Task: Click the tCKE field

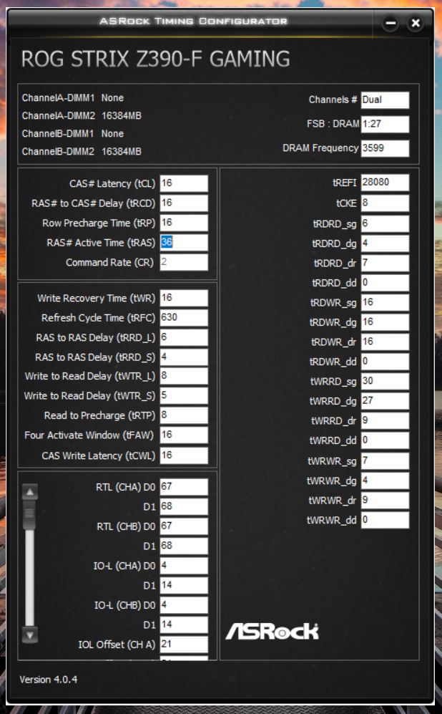Action: (385, 203)
